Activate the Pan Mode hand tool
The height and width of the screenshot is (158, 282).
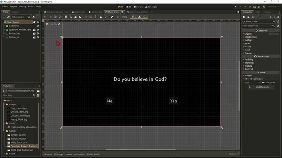point(75,17)
